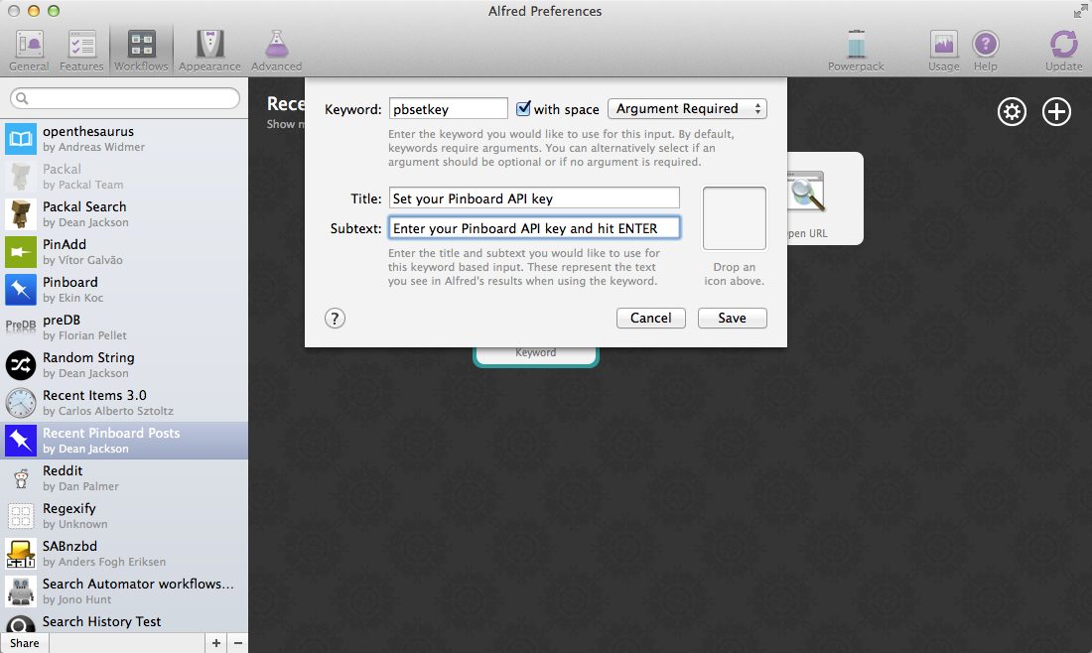Open the Powerpack section
1092x653 pixels.
(x=856, y=51)
